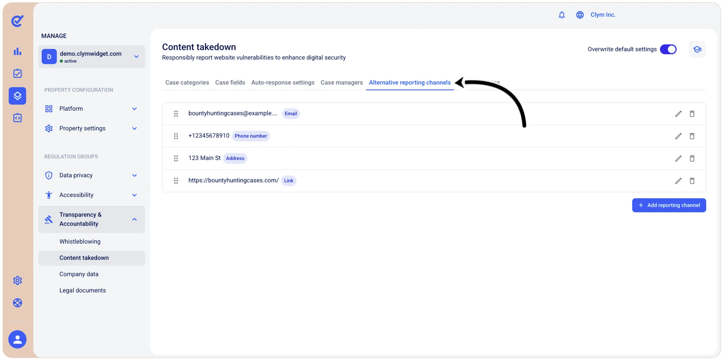723x360 pixels.
Task: Switch to Case fields tab
Action: (230, 83)
